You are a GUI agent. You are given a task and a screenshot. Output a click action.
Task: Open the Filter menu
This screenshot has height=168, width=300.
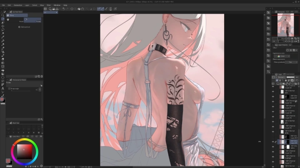pos(49,5)
